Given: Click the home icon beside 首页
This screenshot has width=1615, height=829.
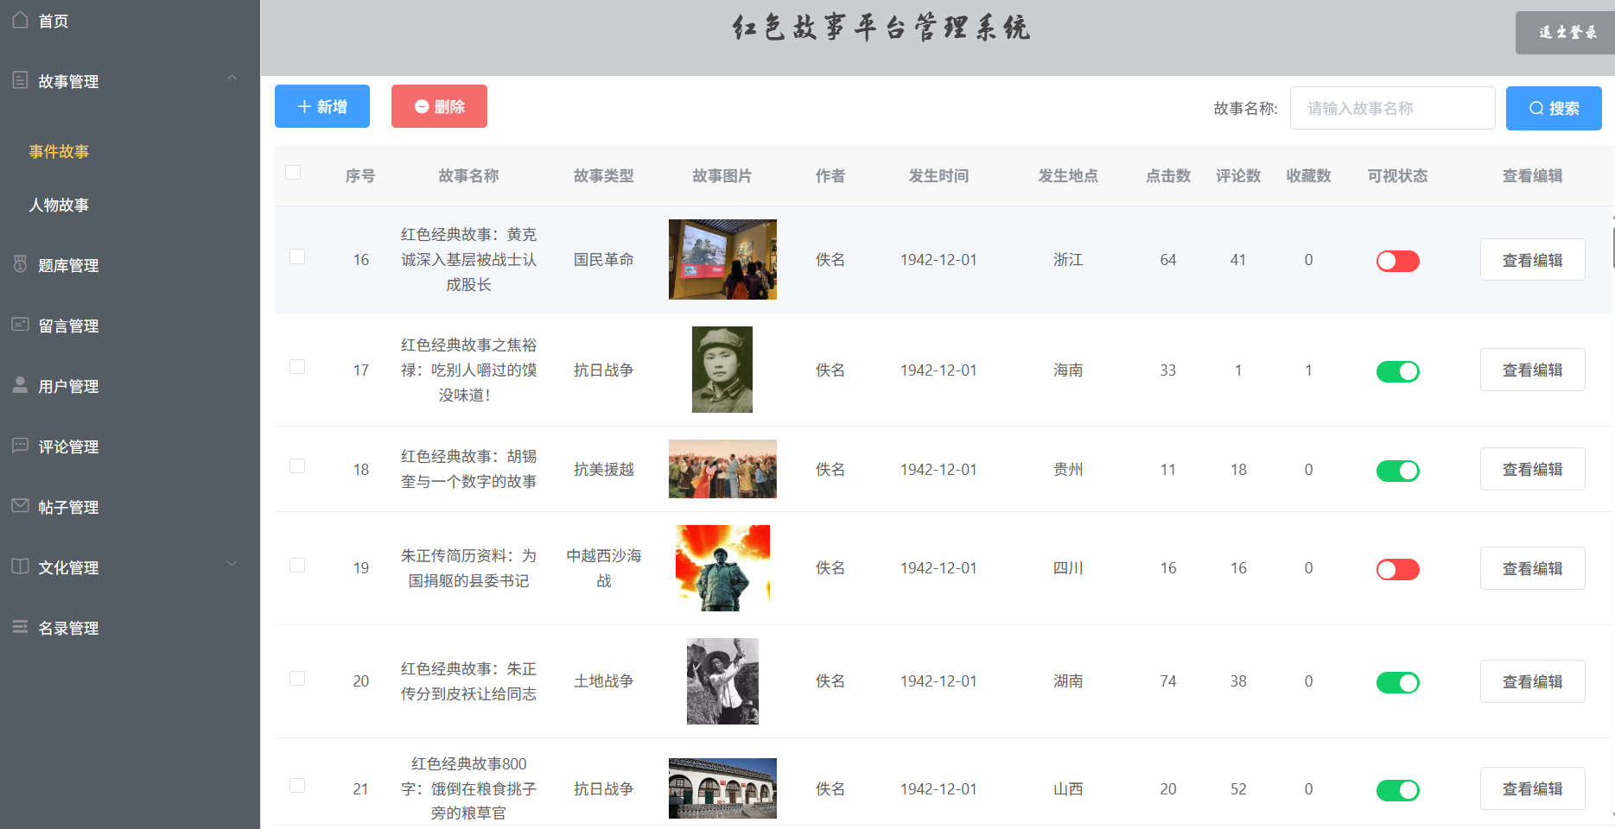Looking at the screenshot, I should tap(20, 20).
